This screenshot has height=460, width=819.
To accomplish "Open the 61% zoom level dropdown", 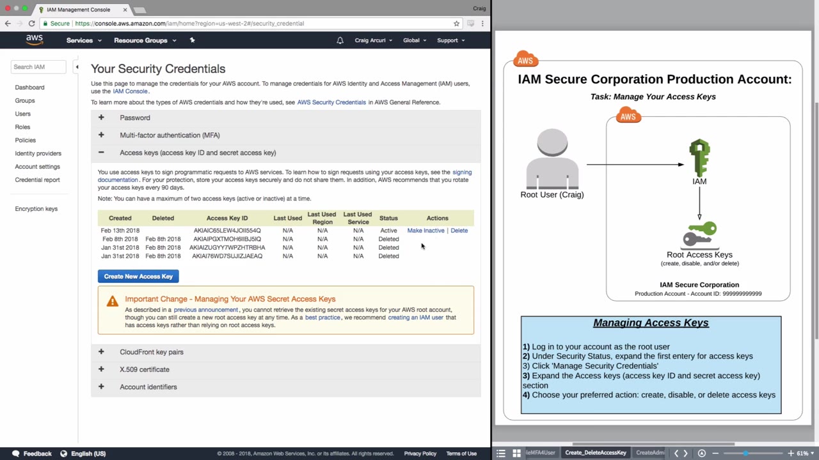I will tap(804, 453).
